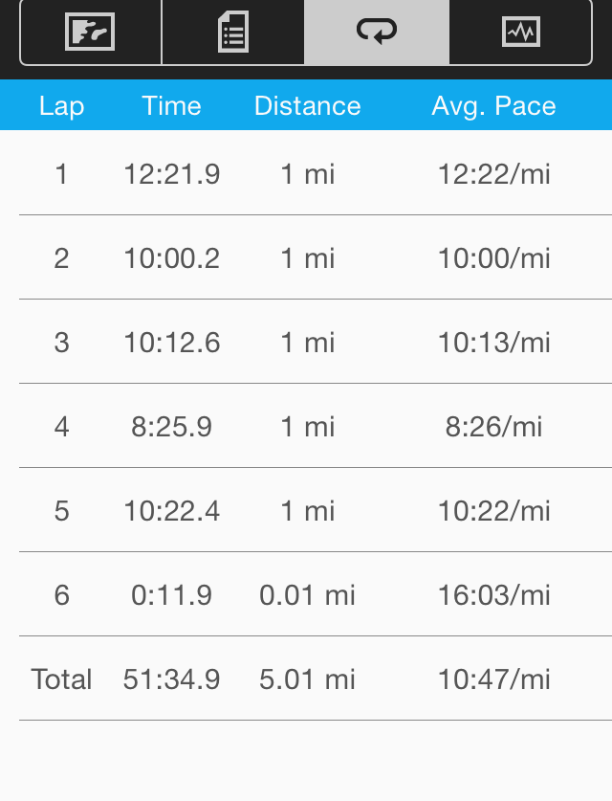This screenshot has width=612, height=801.
Task: Tap lap 6 pace 16:03/mi
Action: point(493,595)
